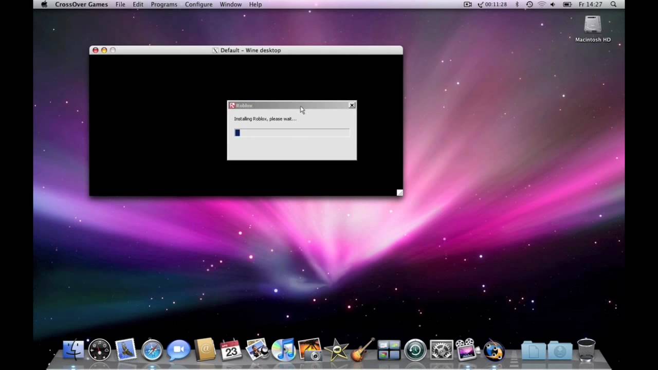The height and width of the screenshot is (370, 658).
Task: Open the Downloads folder stack
Action: tap(560, 350)
